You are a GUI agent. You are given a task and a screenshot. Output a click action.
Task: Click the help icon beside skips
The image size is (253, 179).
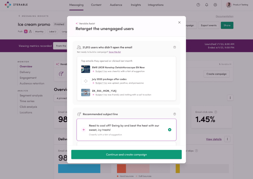(196, 151)
